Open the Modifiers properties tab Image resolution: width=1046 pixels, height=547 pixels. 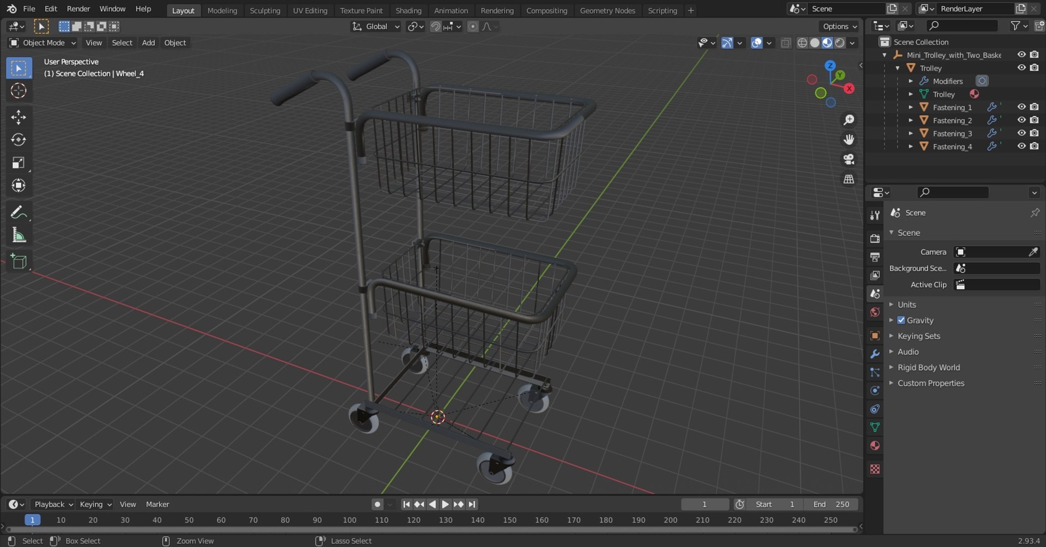(x=875, y=354)
